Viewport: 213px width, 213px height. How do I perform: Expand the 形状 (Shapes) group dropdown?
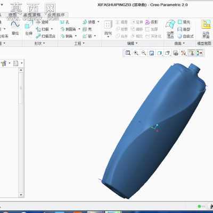44,43
